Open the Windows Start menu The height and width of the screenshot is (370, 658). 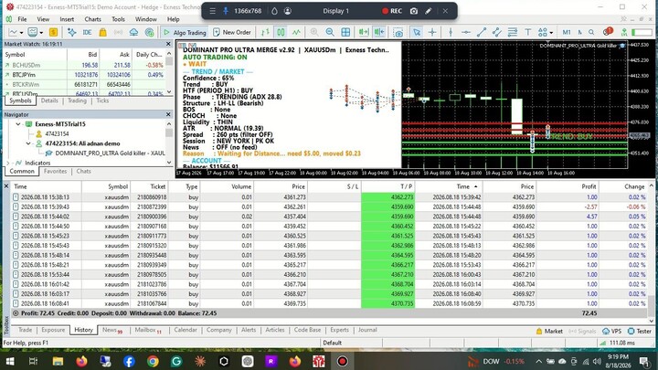click(10, 361)
